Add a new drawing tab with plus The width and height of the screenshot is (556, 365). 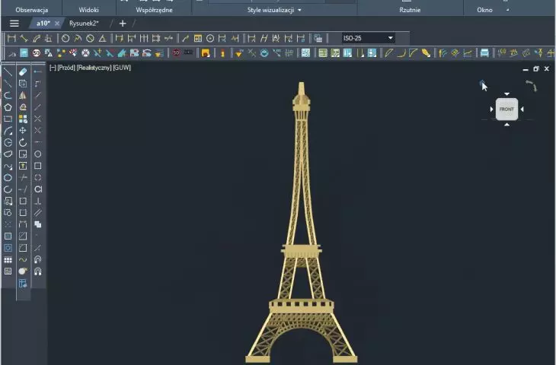point(123,24)
